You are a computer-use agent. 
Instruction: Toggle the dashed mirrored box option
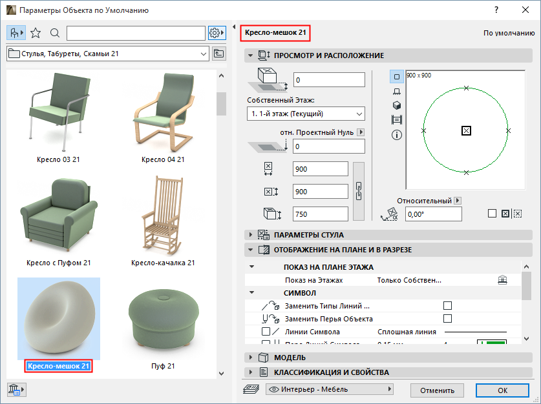pos(517,214)
